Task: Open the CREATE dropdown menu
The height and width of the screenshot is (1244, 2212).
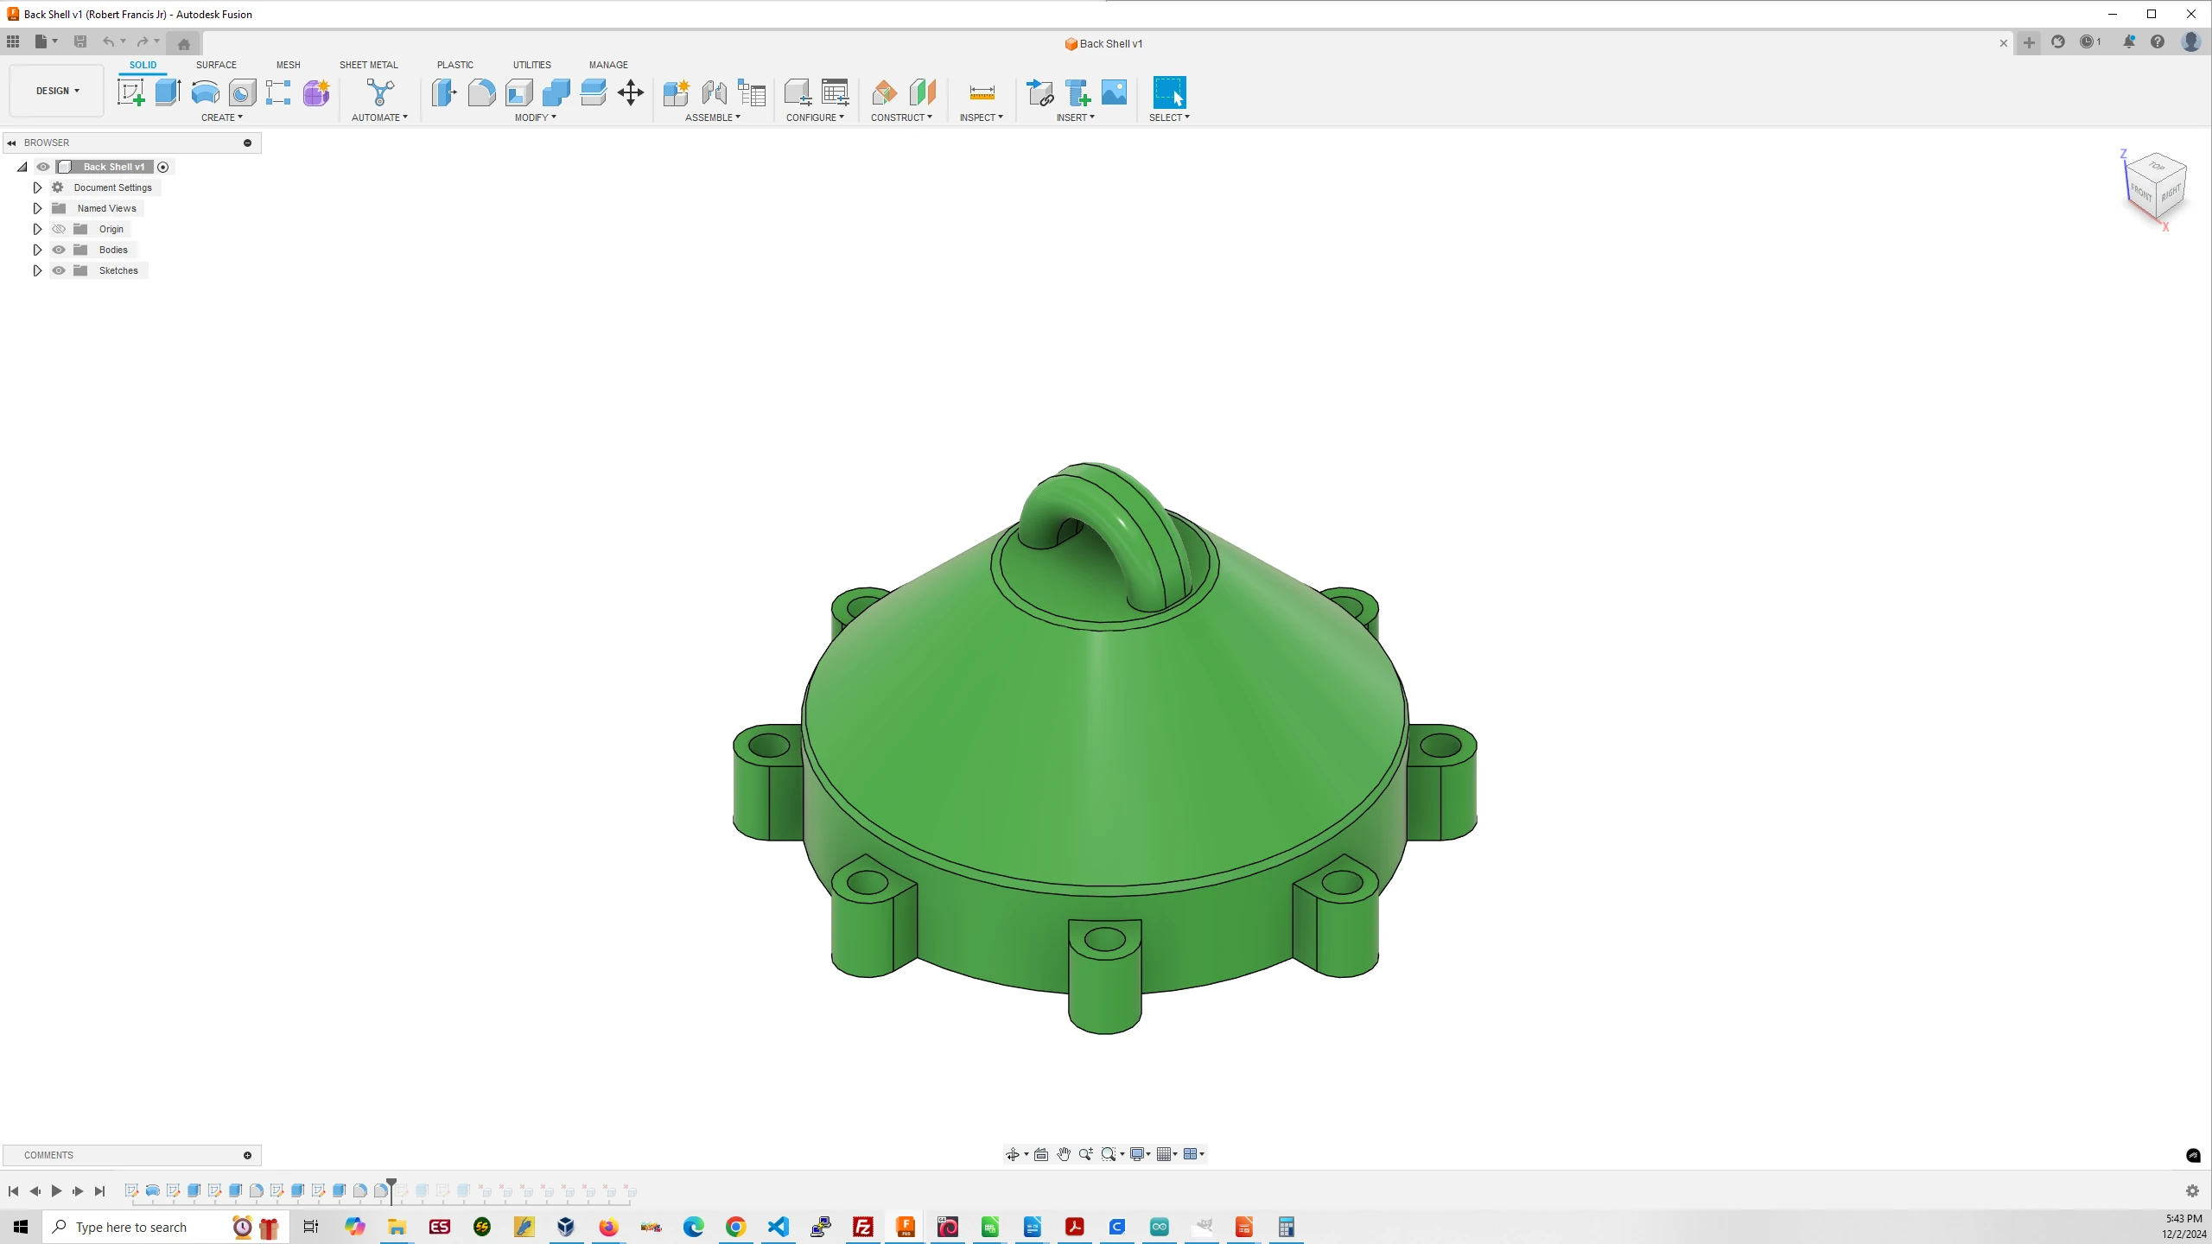Action: pos(222,117)
